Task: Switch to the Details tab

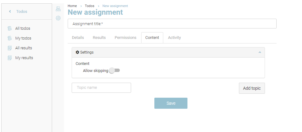Action: pyautogui.click(x=78, y=38)
